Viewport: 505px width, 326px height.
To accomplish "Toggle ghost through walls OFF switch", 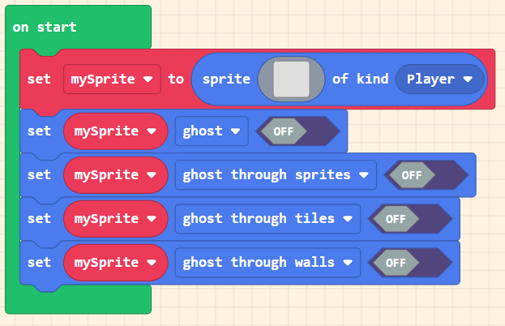I will coord(409,262).
